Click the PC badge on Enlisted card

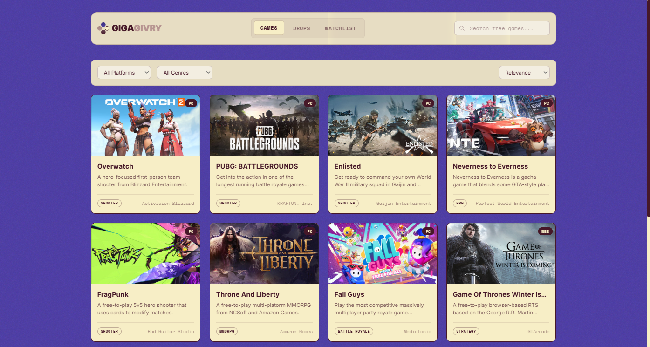click(x=428, y=103)
